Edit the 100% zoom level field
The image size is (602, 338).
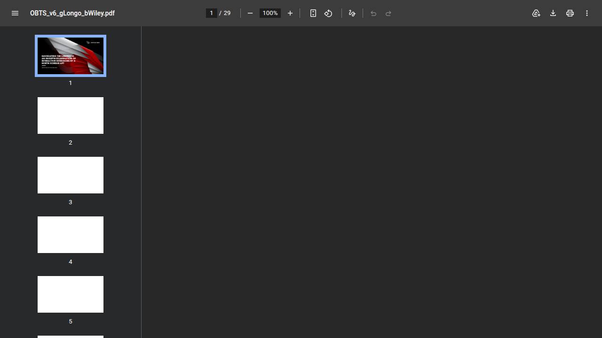pyautogui.click(x=270, y=13)
